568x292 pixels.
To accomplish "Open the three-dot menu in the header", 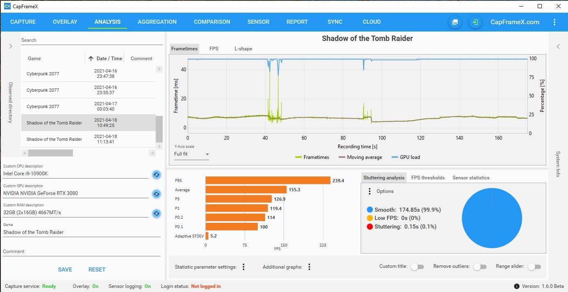I will coord(554,22).
